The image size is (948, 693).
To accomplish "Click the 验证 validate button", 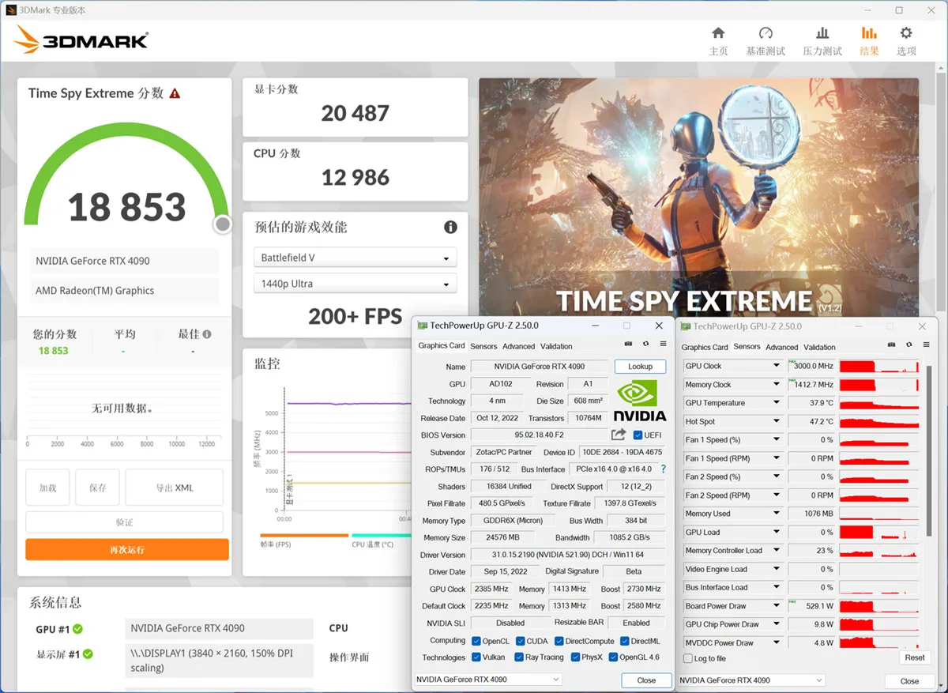I will (124, 522).
